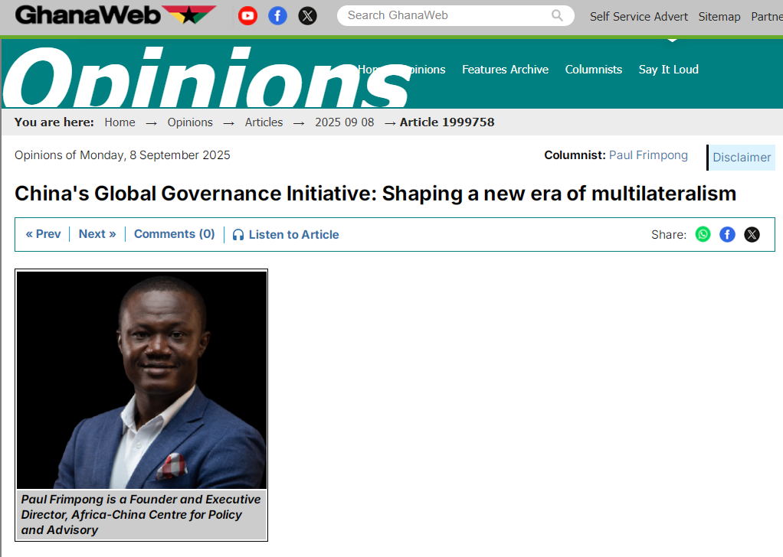Click the search magnifier icon
This screenshot has height=557, width=783.
(557, 15)
